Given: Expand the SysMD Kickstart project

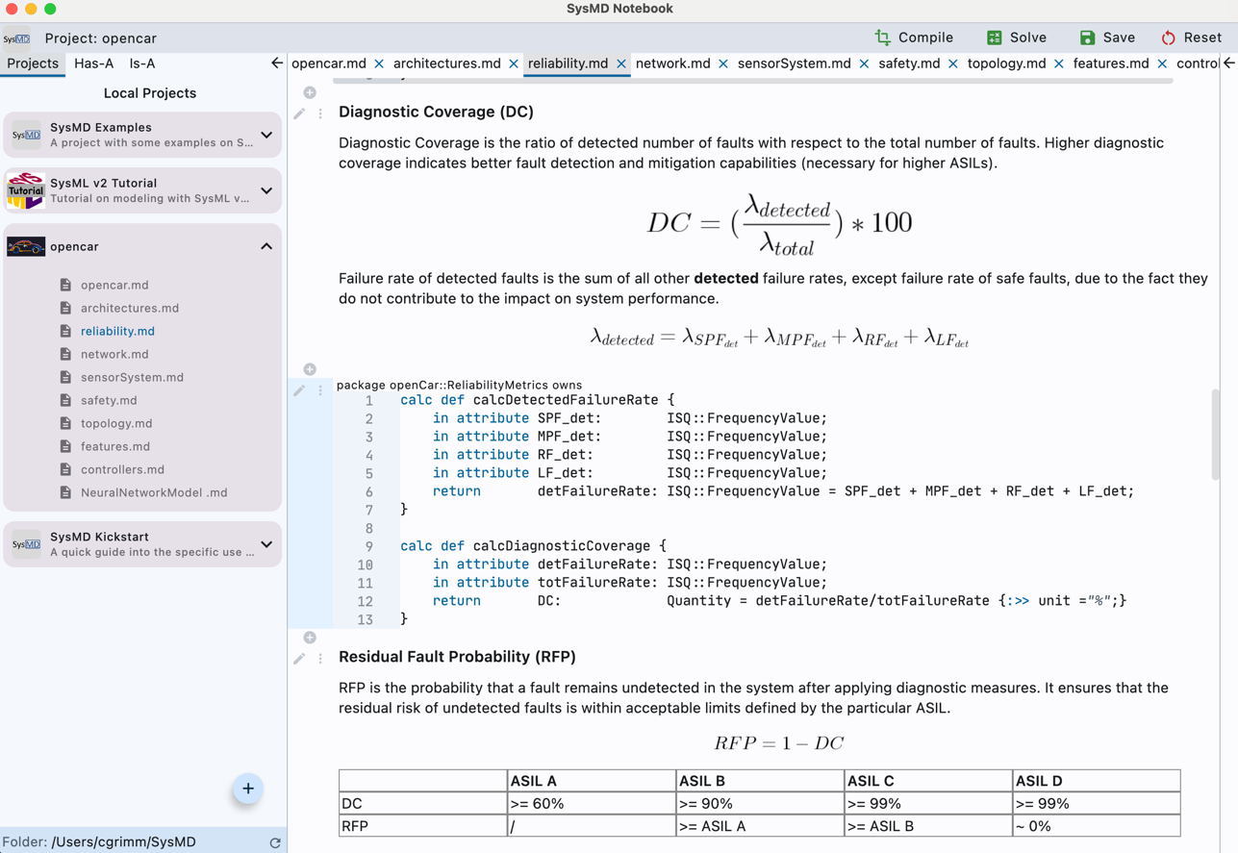Looking at the screenshot, I should click(266, 544).
